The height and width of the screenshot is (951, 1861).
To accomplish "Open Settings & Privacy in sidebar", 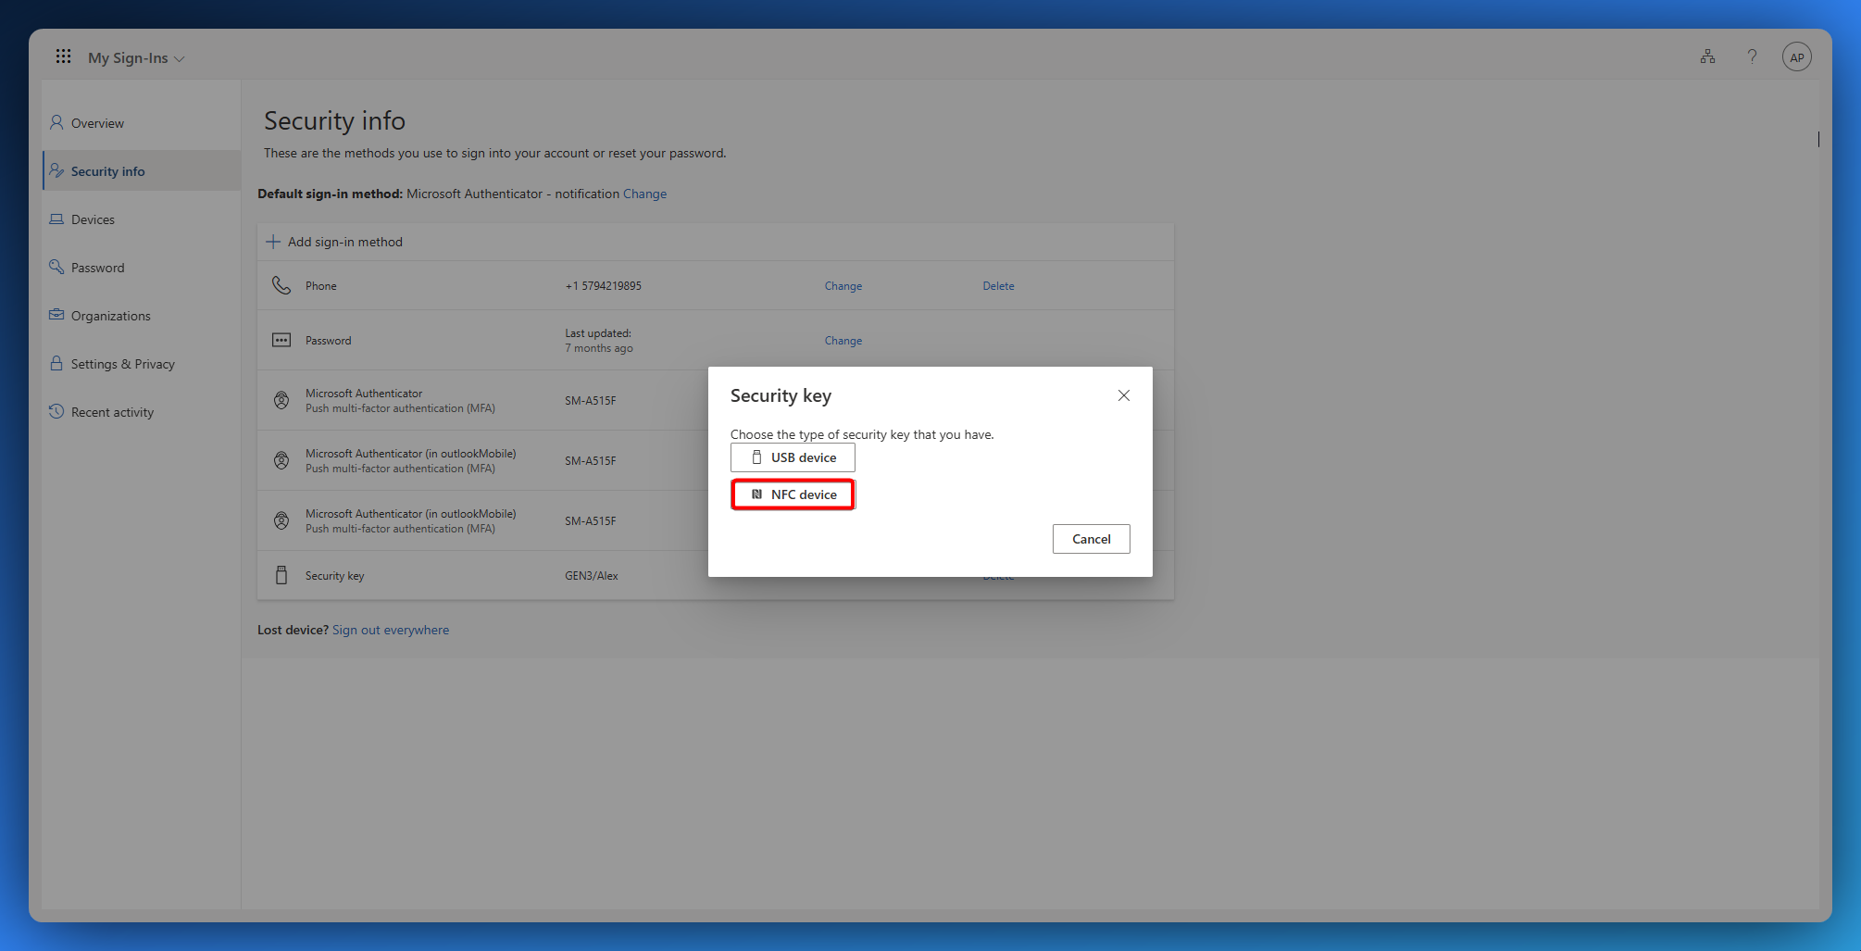I will 142,364.
